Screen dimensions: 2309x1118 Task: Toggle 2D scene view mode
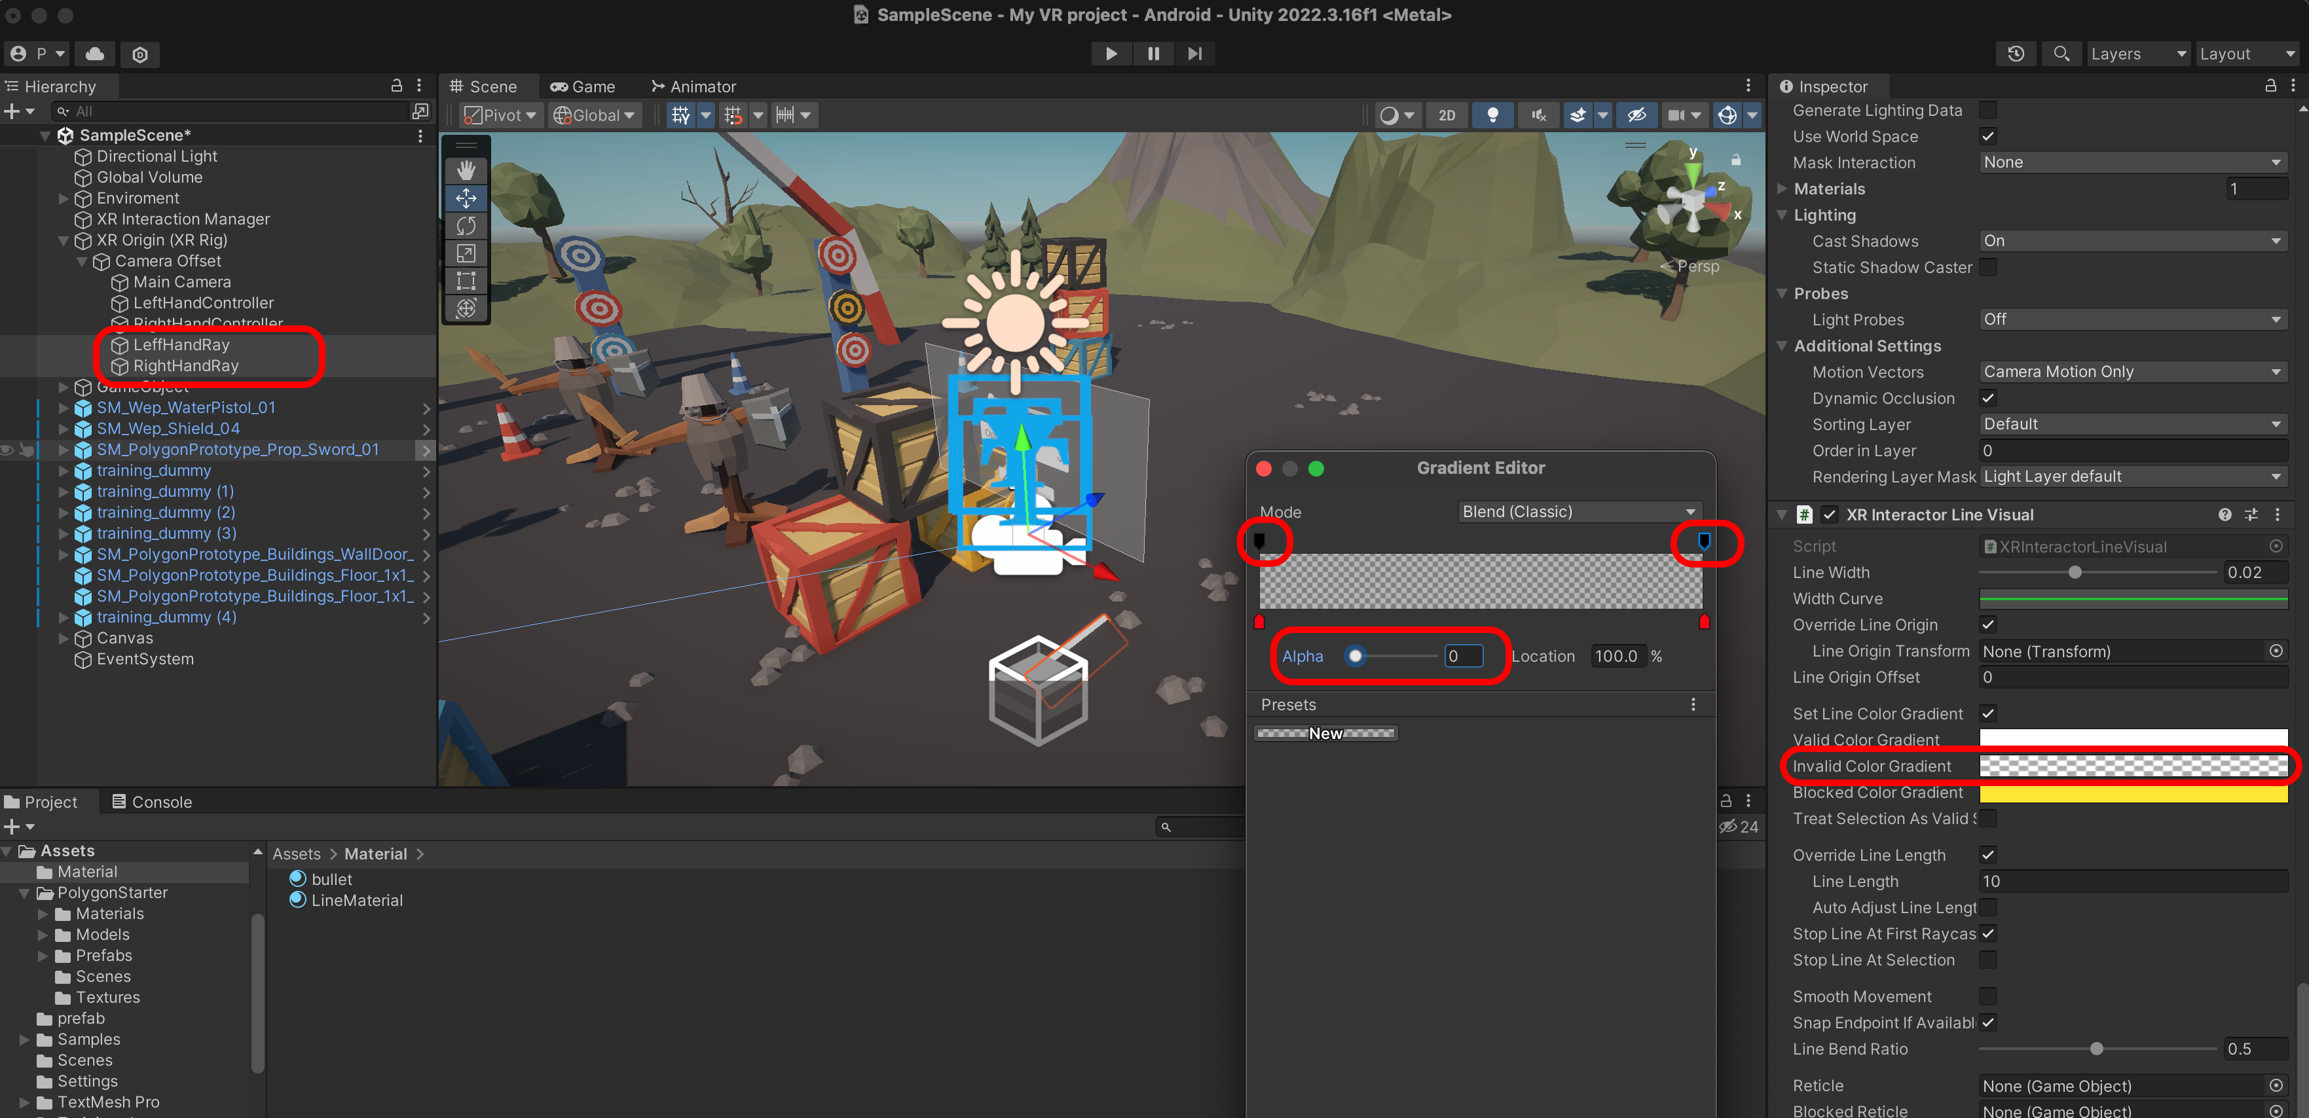[1446, 115]
